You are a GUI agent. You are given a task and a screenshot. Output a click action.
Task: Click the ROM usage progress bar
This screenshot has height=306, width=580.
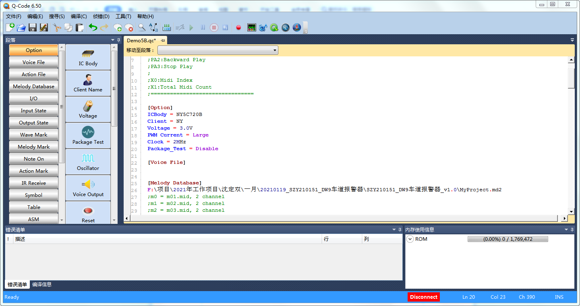[507, 239]
